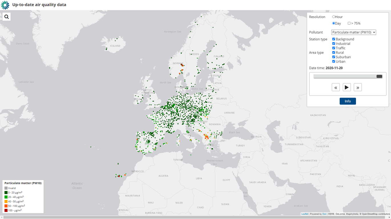391x219 pixels.
Task: Click the dark red 100 µg/m³ legend swatch
Action: coord(6,210)
